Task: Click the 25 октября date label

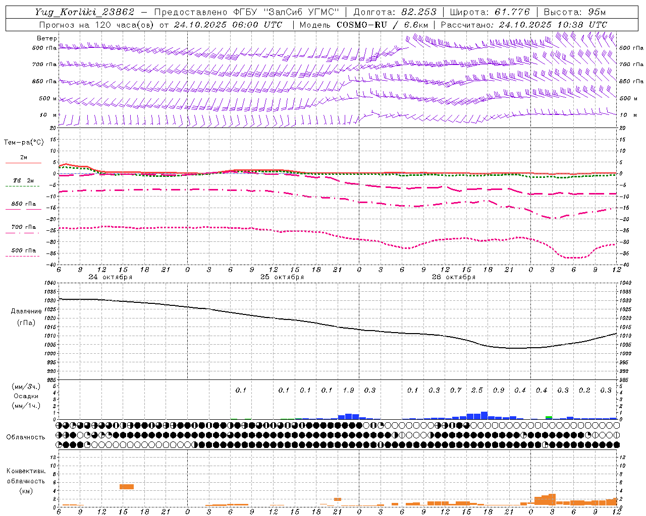Action: coord(282,277)
